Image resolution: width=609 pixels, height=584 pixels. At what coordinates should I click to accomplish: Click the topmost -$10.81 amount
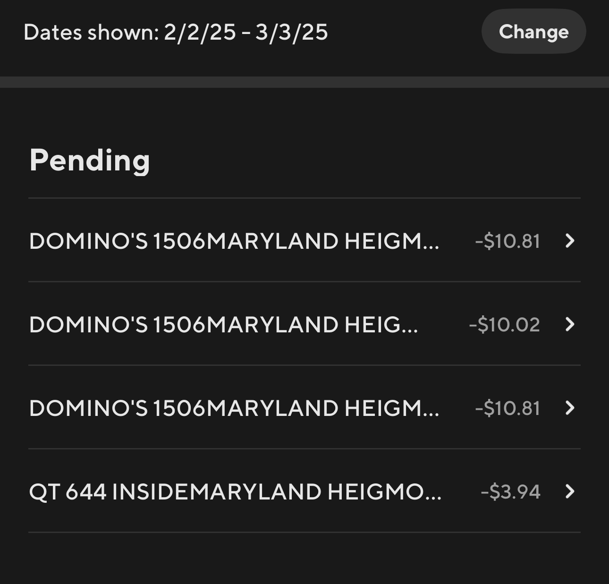point(507,241)
